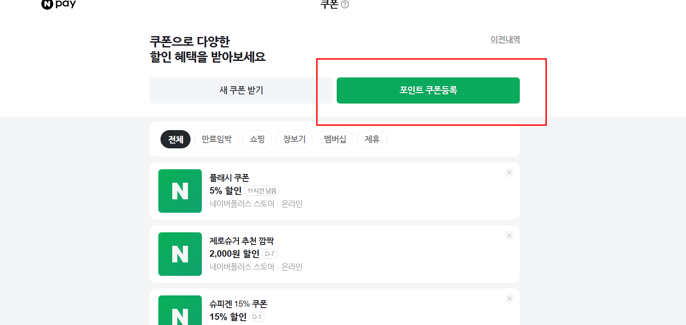Activate the 멤버십 filter

[335, 139]
